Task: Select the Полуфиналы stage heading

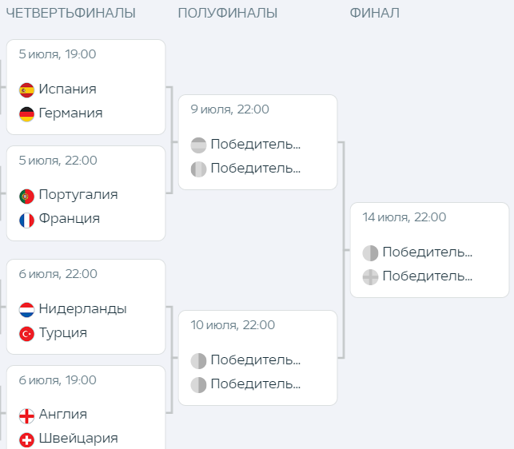Action: click(228, 13)
